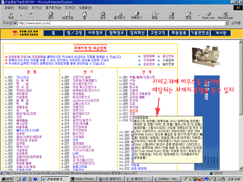The width and height of the screenshot is (243, 182).
Task: Click the Print toolbar icon
Action: 172,14
